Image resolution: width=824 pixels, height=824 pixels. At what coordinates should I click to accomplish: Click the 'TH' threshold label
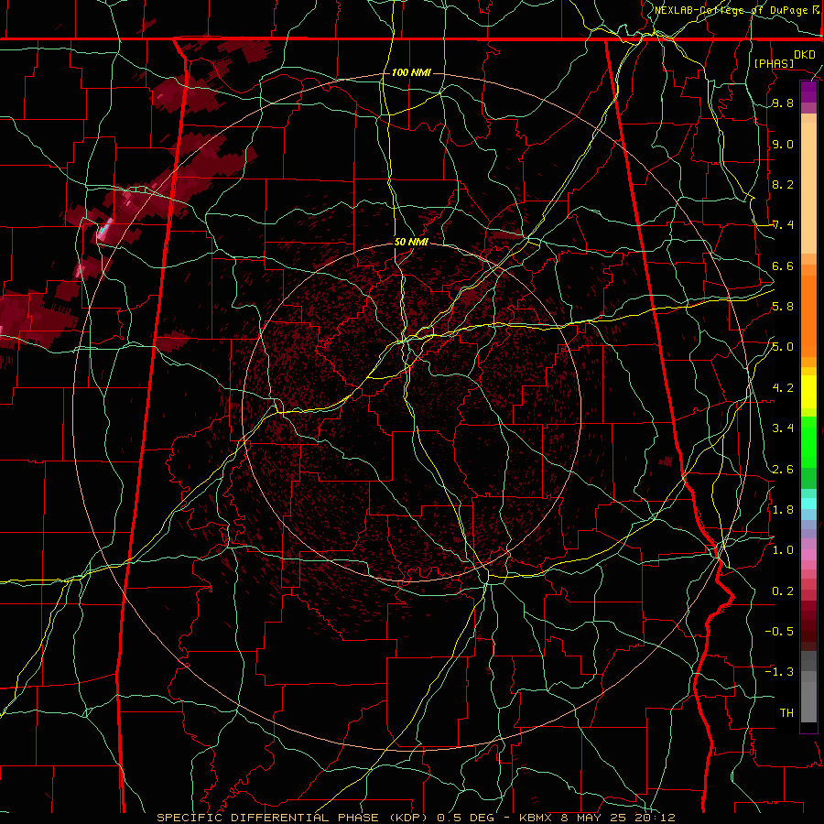tap(786, 713)
